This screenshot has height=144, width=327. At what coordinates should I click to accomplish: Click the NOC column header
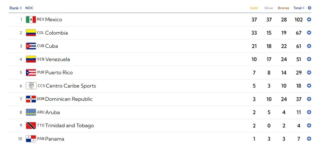29,8
